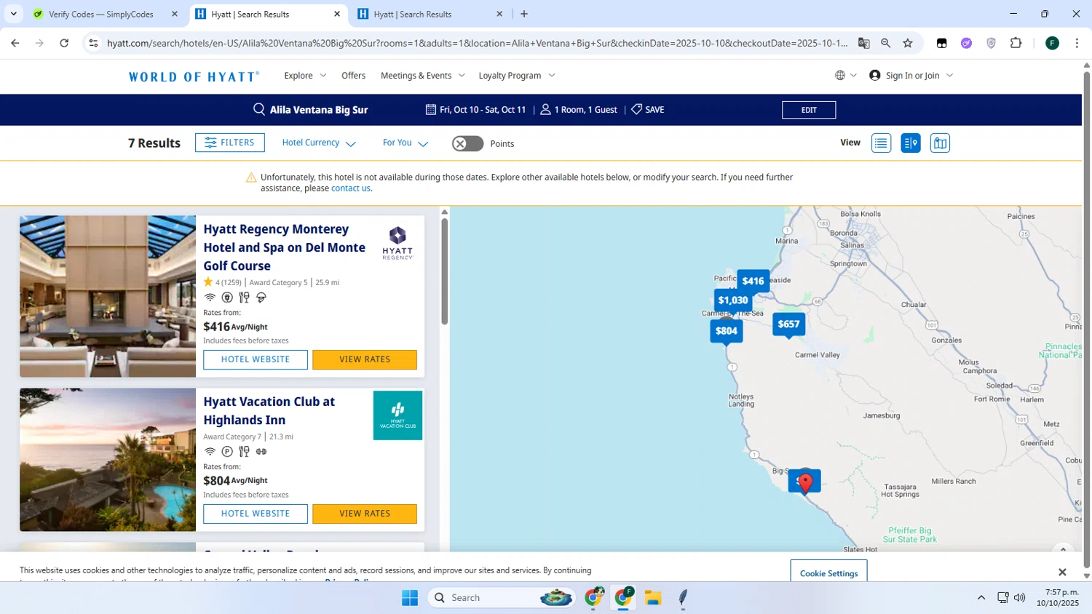
Task: Click the Windows Start button
Action: (410, 598)
